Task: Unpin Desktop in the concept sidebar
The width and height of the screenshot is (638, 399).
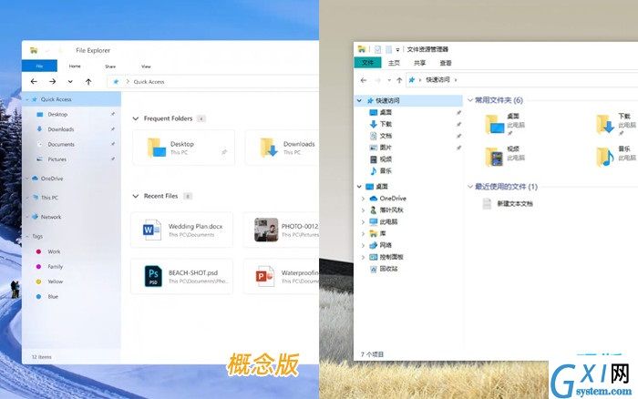Action: pyautogui.click(x=113, y=114)
